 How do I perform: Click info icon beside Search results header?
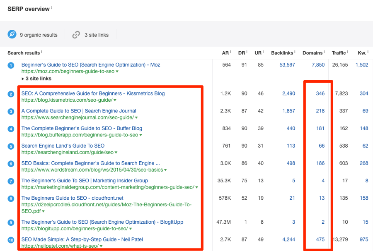coord(41,52)
